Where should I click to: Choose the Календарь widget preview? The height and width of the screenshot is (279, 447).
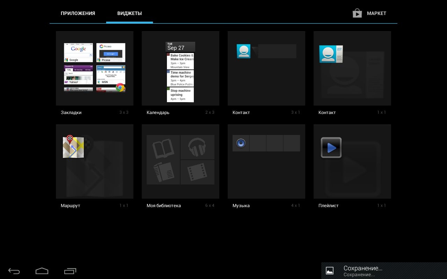click(x=180, y=71)
